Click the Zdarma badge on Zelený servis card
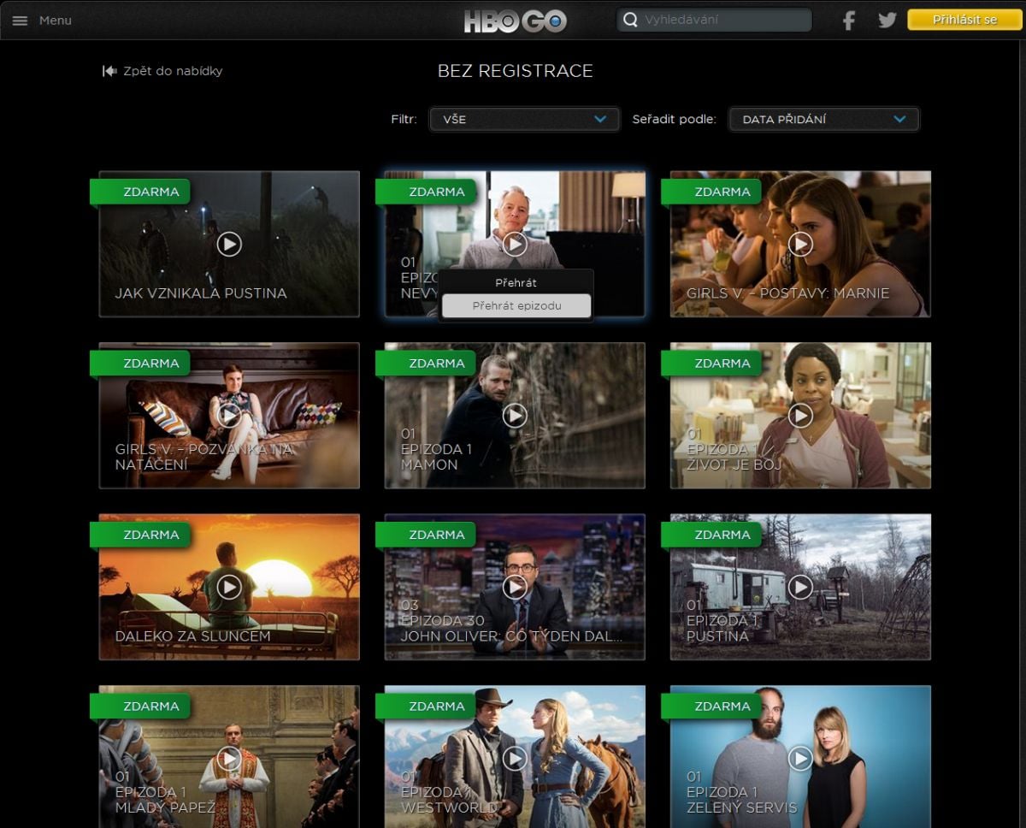 (712, 707)
